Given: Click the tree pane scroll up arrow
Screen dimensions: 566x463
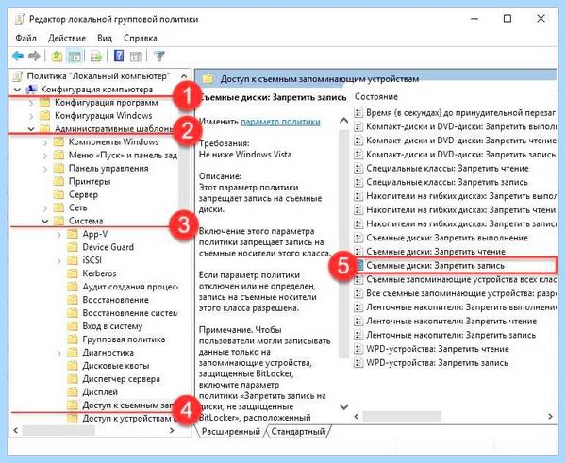Looking at the screenshot, I should (184, 76).
